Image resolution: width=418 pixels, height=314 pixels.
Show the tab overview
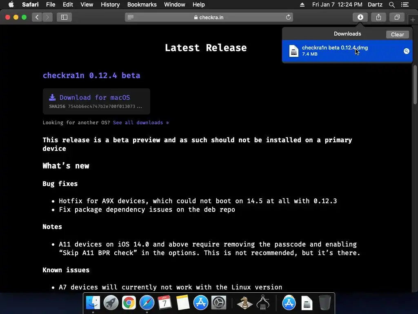point(397,17)
